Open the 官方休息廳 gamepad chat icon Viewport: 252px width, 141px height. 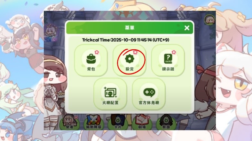click(x=149, y=94)
